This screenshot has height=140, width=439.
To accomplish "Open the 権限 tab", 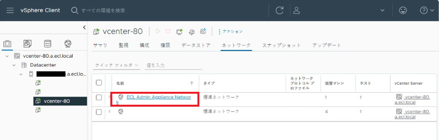I will pyautogui.click(x=165, y=45).
